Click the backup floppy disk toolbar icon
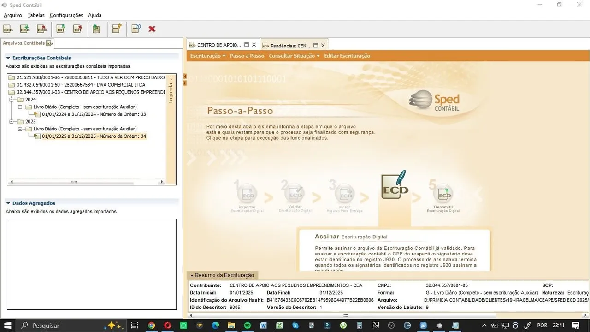Screen dimensions: 590x332 [x=96, y=29]
